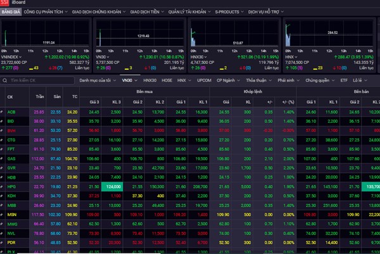Viewport: 380px width, 254px height.
Task: Open Dịch vụ hỗ trợ menu
Action: click(x=265, y=11)
